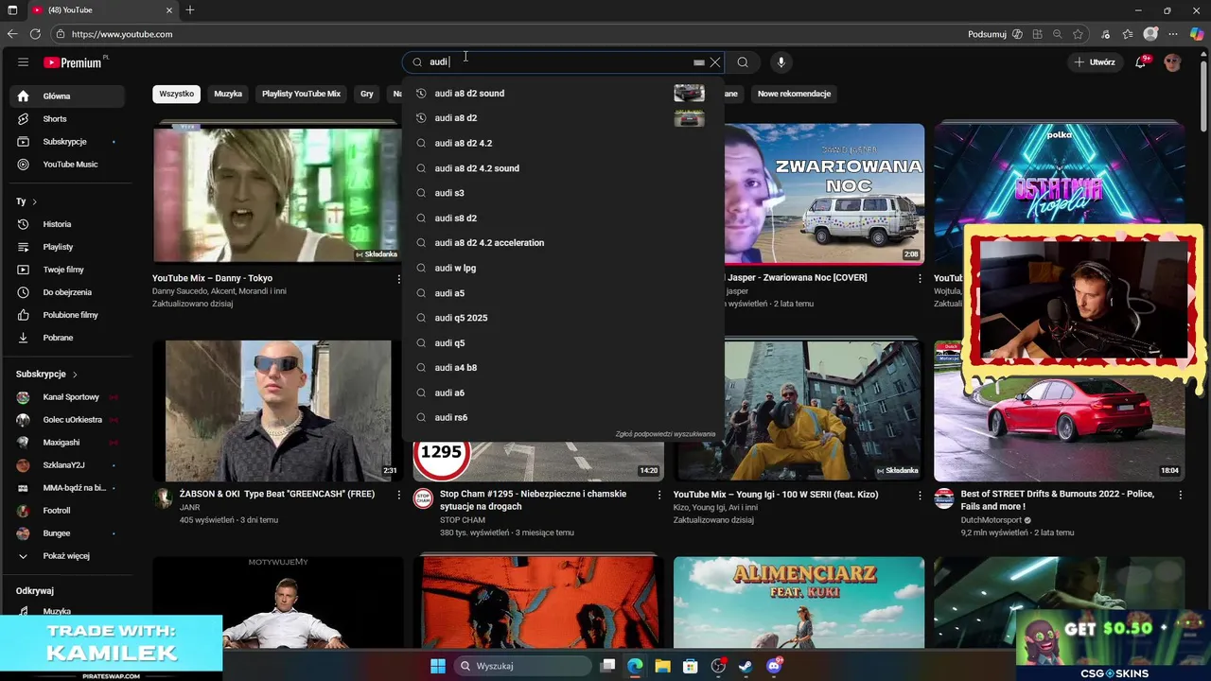Open Twoje filmy in sidebar
The width and height of the screenshot is (1211, 681).
click(67, 270)
